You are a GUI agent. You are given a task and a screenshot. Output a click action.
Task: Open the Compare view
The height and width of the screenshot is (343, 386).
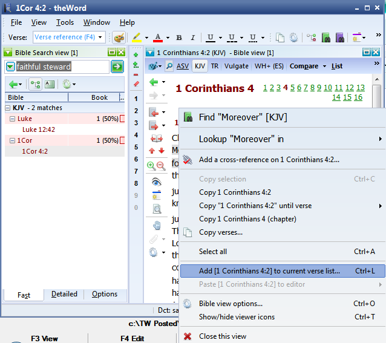(304, 66)
